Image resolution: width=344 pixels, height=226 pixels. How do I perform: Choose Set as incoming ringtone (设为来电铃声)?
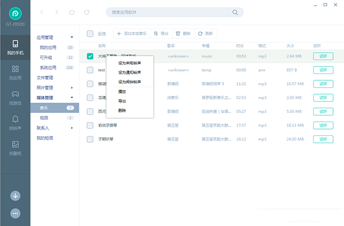click(130, 63)
